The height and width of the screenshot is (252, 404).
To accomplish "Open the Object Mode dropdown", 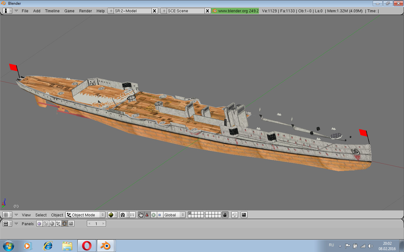I will coord(85,215).
